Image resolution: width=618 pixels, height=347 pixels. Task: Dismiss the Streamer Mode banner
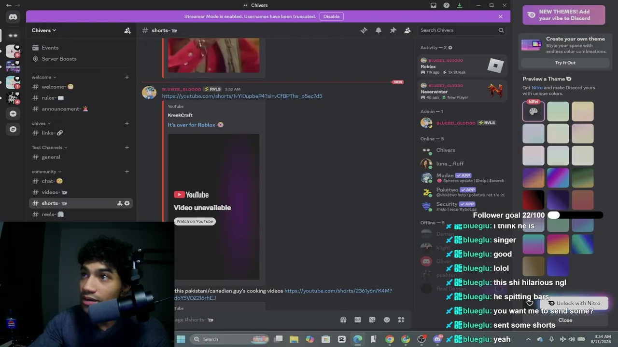pyautogui.click(x=501, y=16)
